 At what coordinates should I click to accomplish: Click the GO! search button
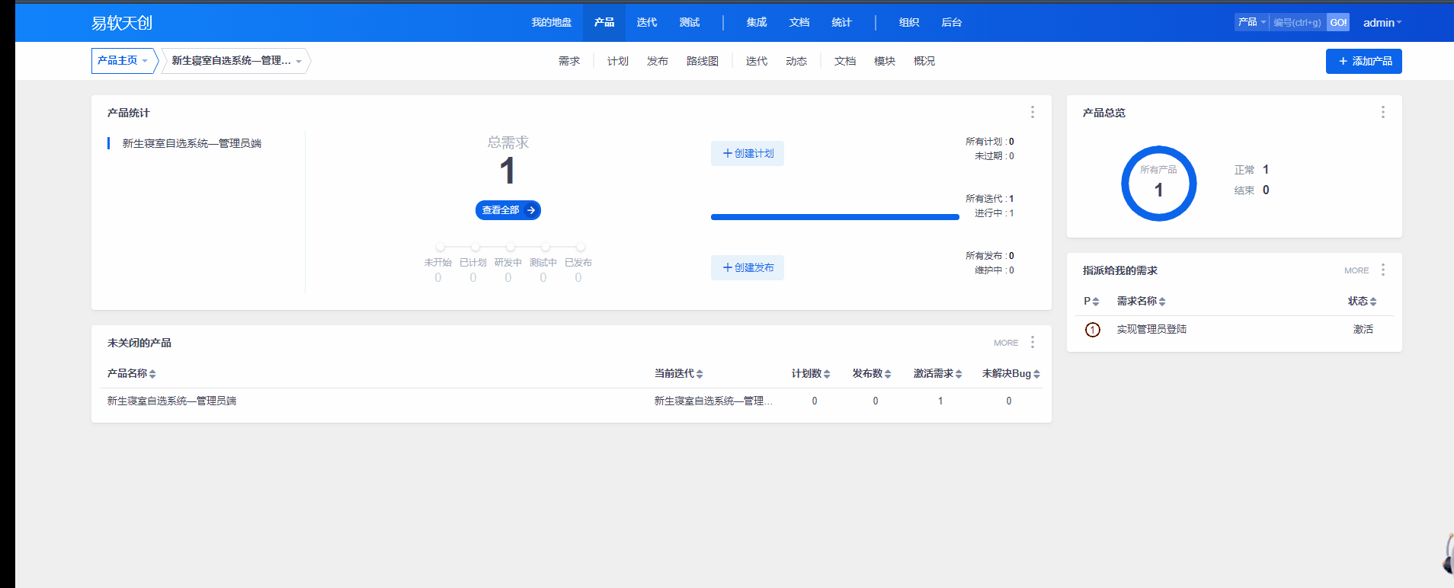1338,22
